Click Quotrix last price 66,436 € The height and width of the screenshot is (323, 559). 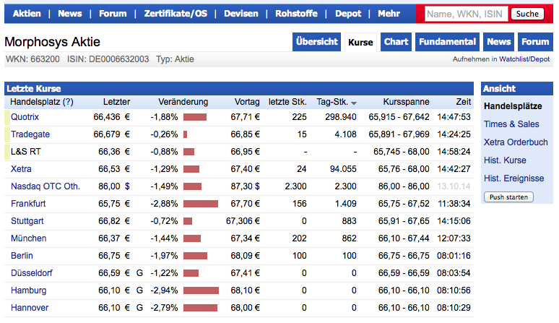click(x=112, y=117)
